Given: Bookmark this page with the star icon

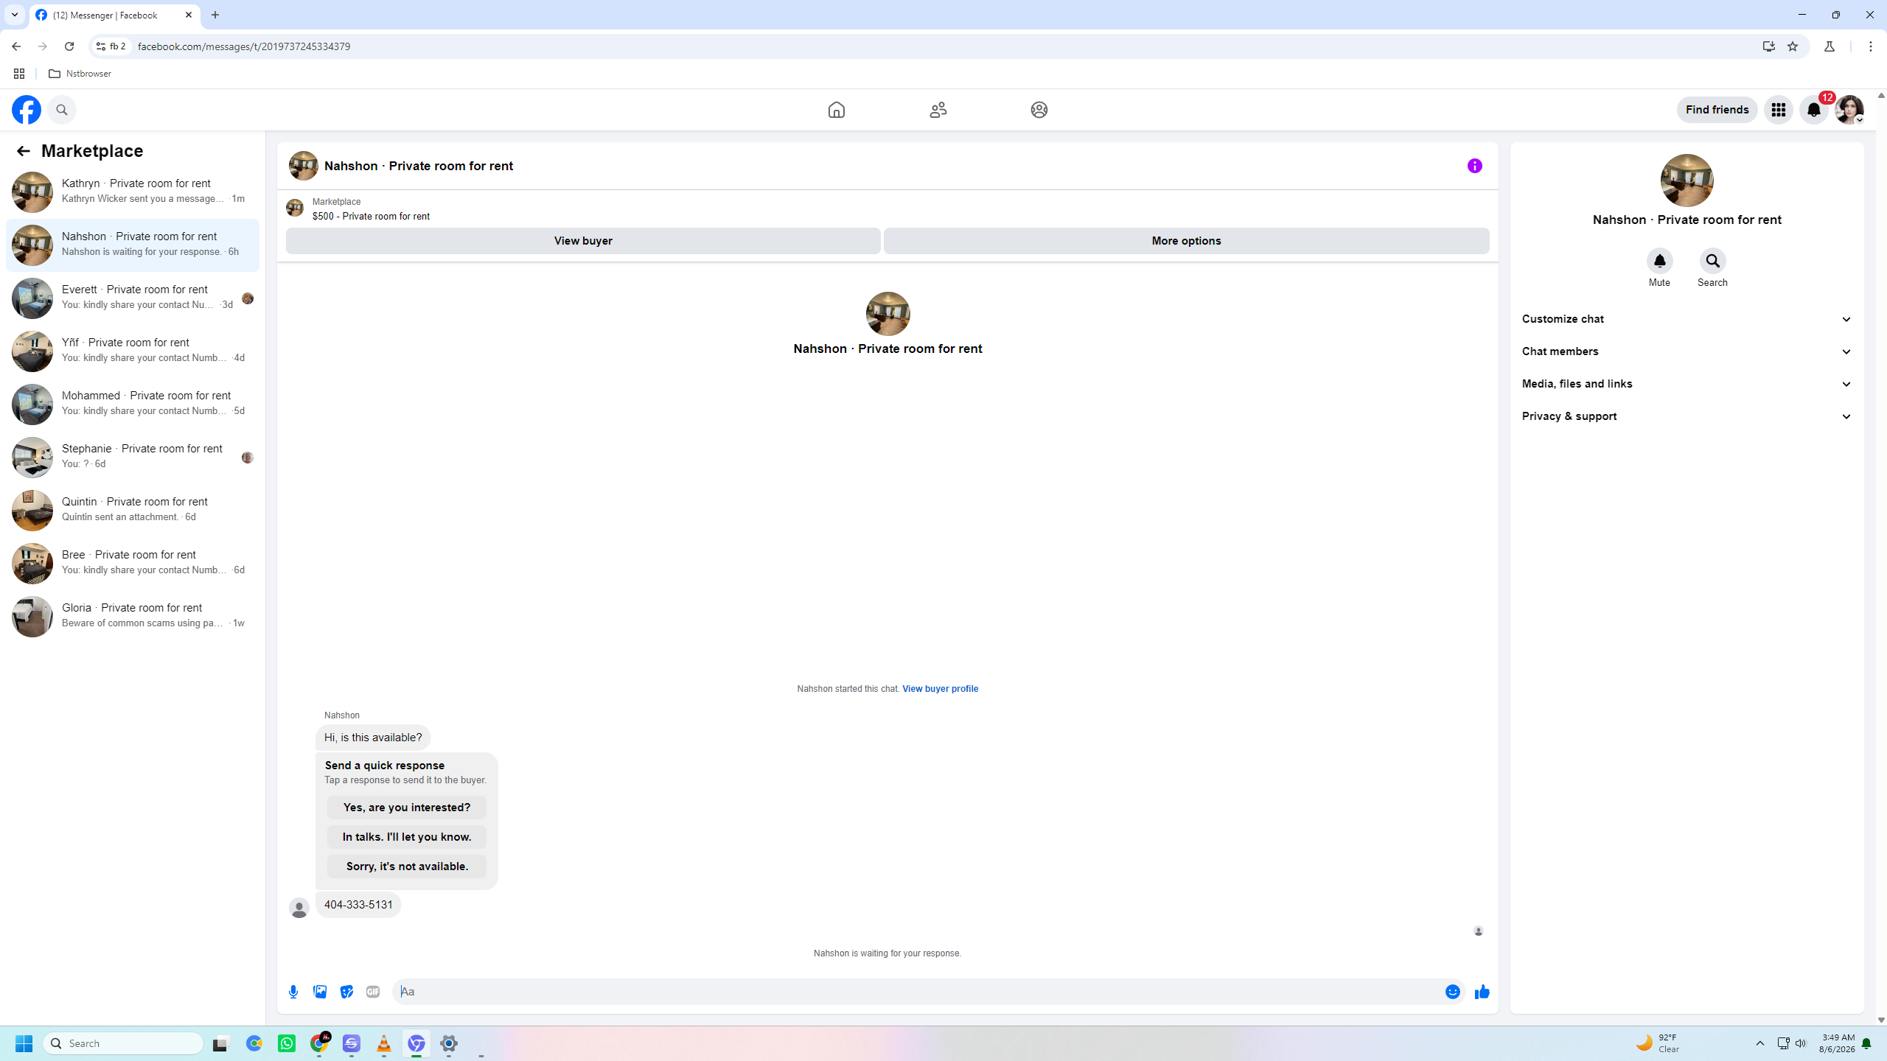Looking at the screenshot, I should click(1793, 46).
